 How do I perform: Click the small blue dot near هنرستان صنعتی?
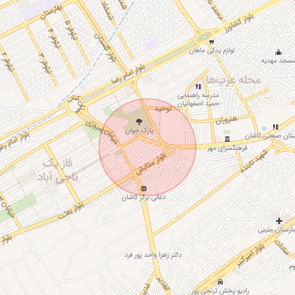(264, 128)
